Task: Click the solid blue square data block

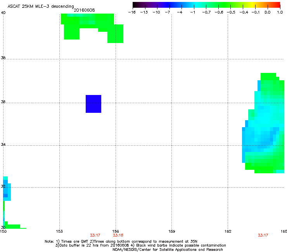Action: tap(93, 104)
